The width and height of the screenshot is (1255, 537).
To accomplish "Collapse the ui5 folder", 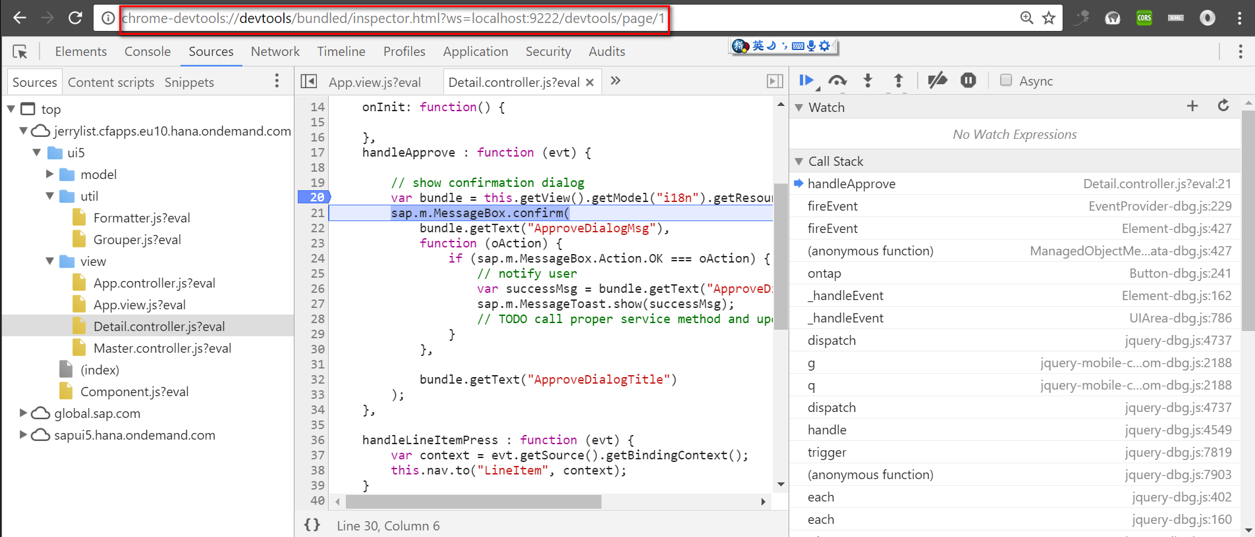I will pos(37,153).
